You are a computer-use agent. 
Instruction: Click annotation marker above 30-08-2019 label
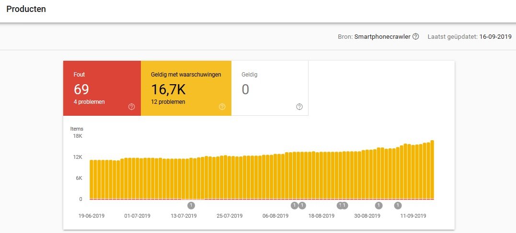(x=379, y=205)
